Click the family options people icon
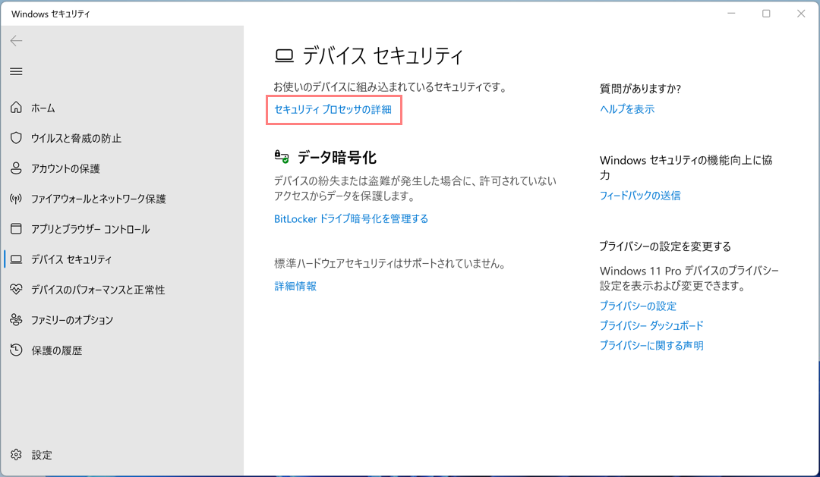The height and width of the screenshot is (477, 820). [x=16, y=320]
